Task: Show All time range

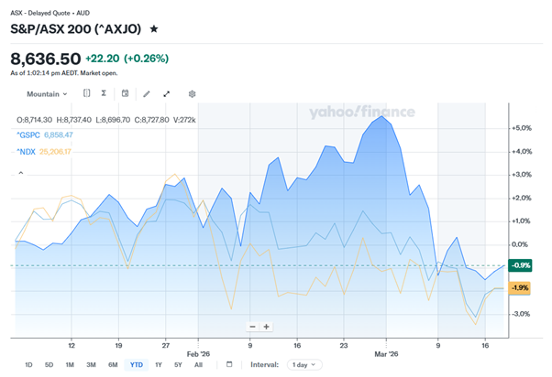Action: coord(198,365)
